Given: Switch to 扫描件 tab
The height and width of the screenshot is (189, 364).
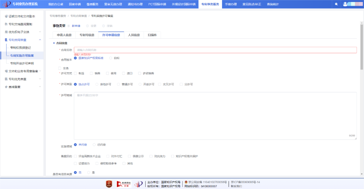Looking at the screenshot, I should point(152,35).
